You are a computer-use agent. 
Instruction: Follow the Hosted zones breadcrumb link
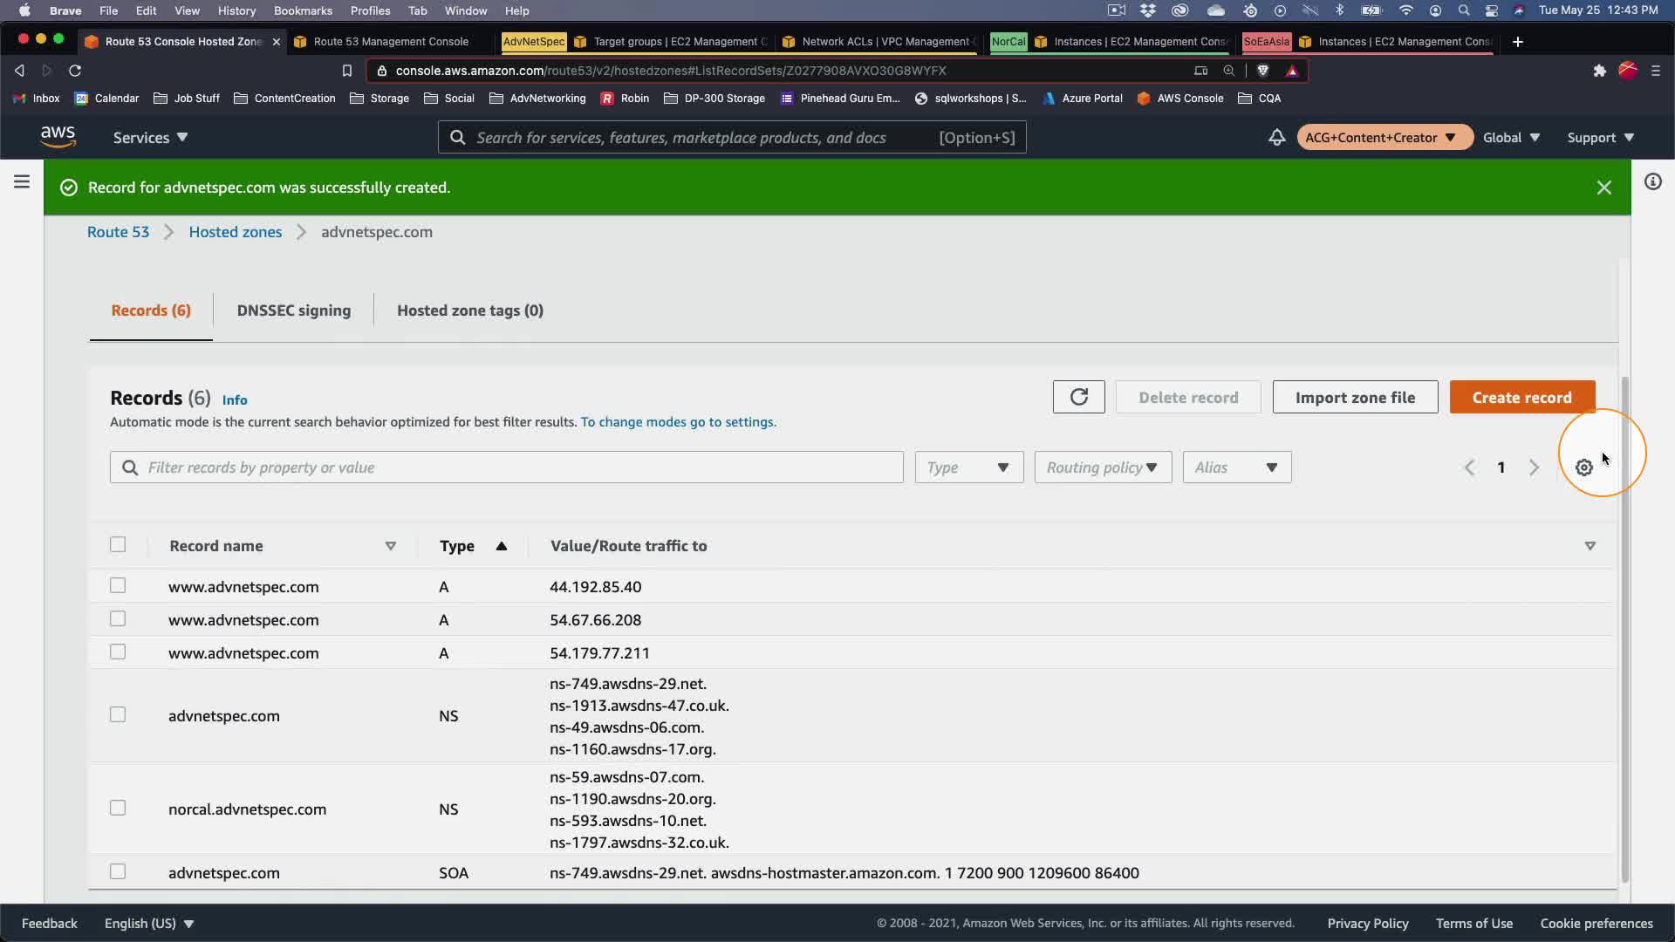[235, 232]
